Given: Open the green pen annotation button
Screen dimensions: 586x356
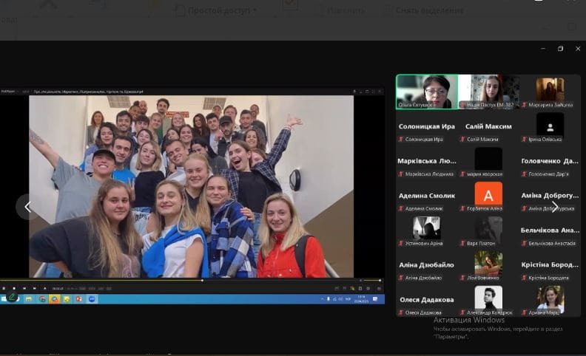Looking at the screenshot, I should coord(12,297).
